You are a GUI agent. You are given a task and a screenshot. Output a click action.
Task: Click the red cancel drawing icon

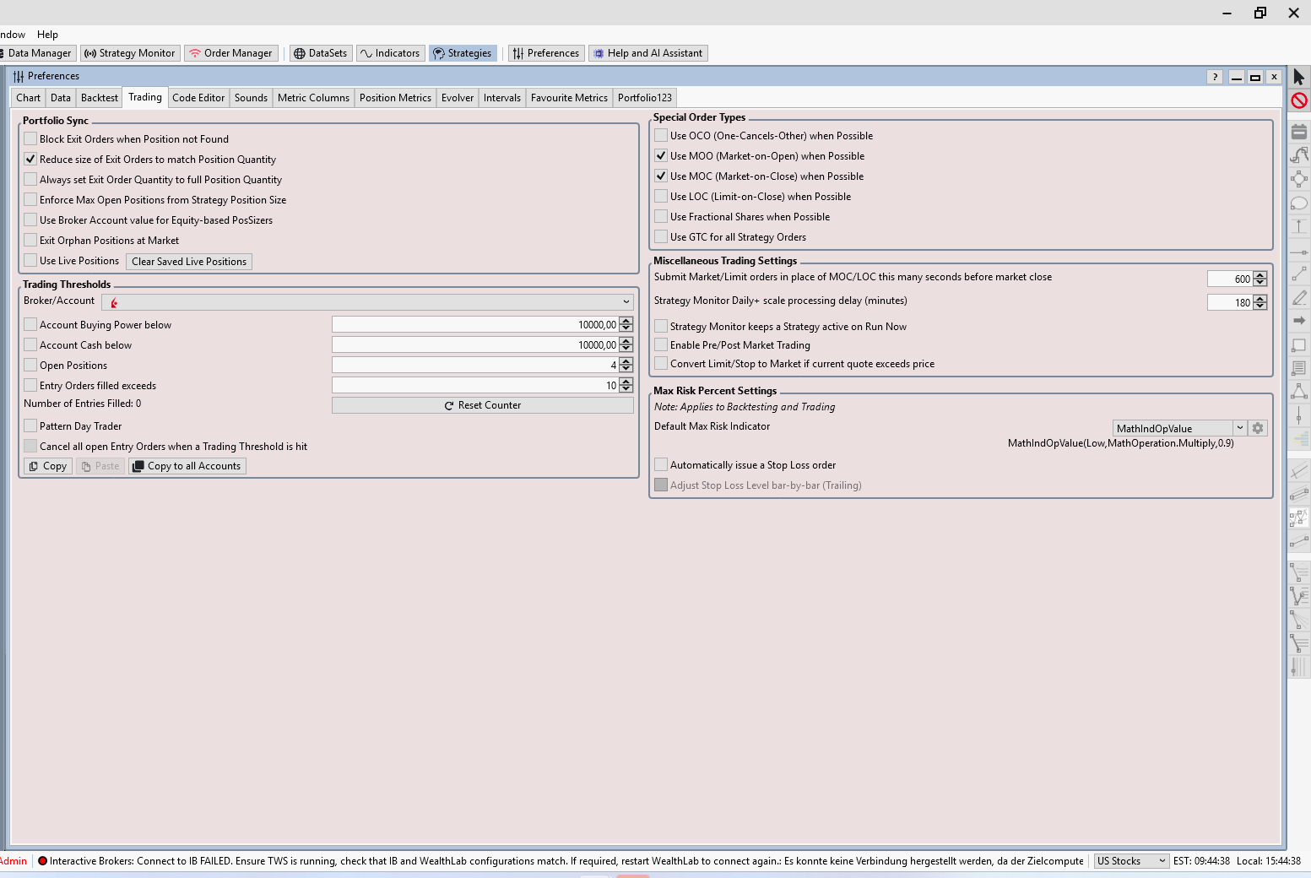coord(1298,100)
